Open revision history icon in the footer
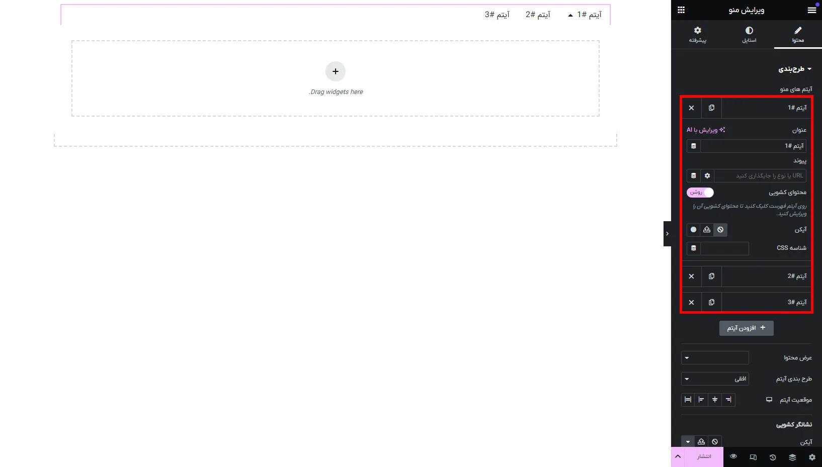The height and width of the screenshot is (467, 822). 773,457
